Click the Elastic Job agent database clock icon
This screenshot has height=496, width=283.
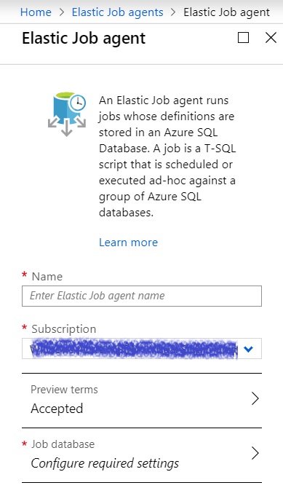point(67,114)
